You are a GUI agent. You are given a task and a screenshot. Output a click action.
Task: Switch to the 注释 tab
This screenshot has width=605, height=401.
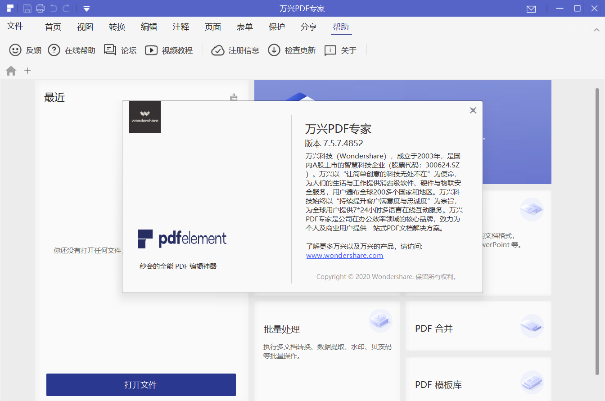point(181,27)
